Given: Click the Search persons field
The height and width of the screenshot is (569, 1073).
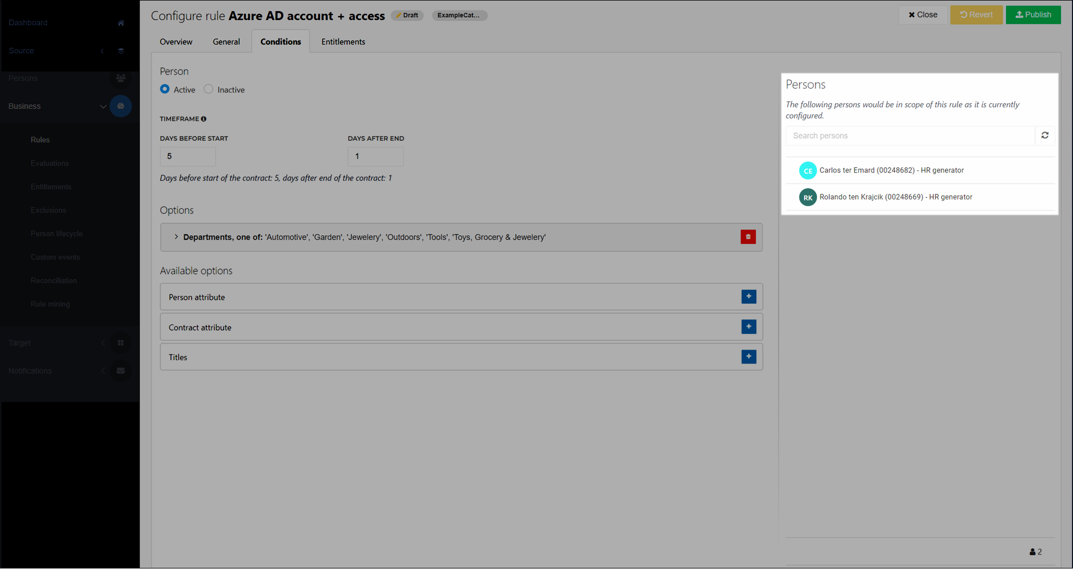Looking at the screenshot, I should 910,136.
